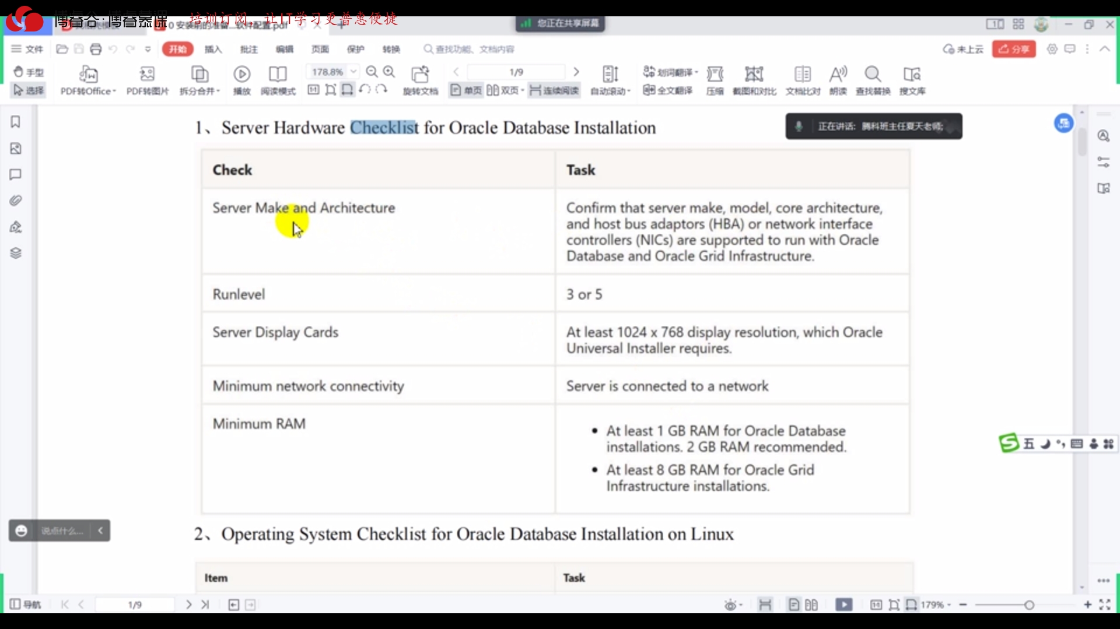
Task: Open the comments panel in left sidebar
Action: tap(16, 174)
